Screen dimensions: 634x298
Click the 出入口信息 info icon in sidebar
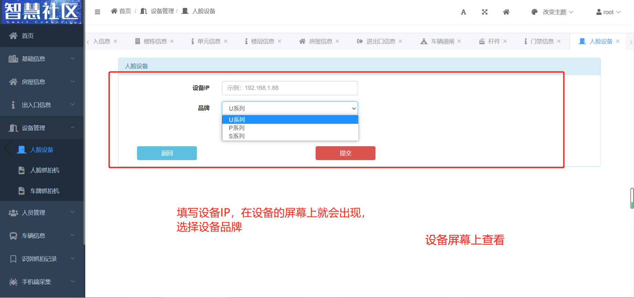point(13,105)
